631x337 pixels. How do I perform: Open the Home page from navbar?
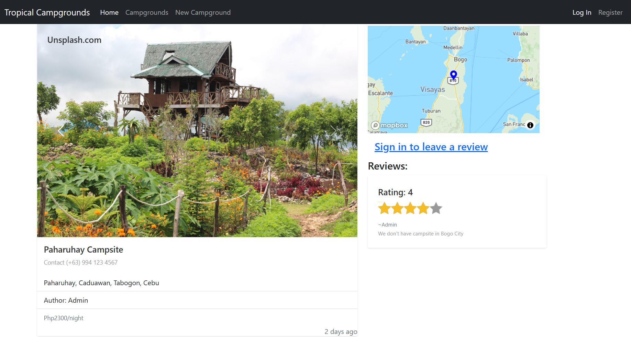(109, 12)
